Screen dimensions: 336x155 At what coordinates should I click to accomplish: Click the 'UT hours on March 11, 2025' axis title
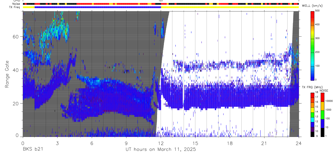point(161,150)
